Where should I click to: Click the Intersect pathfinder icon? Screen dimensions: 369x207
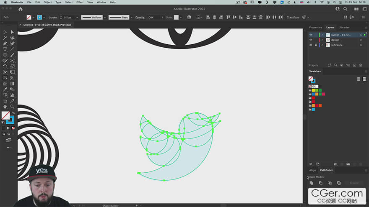point(330,183)
